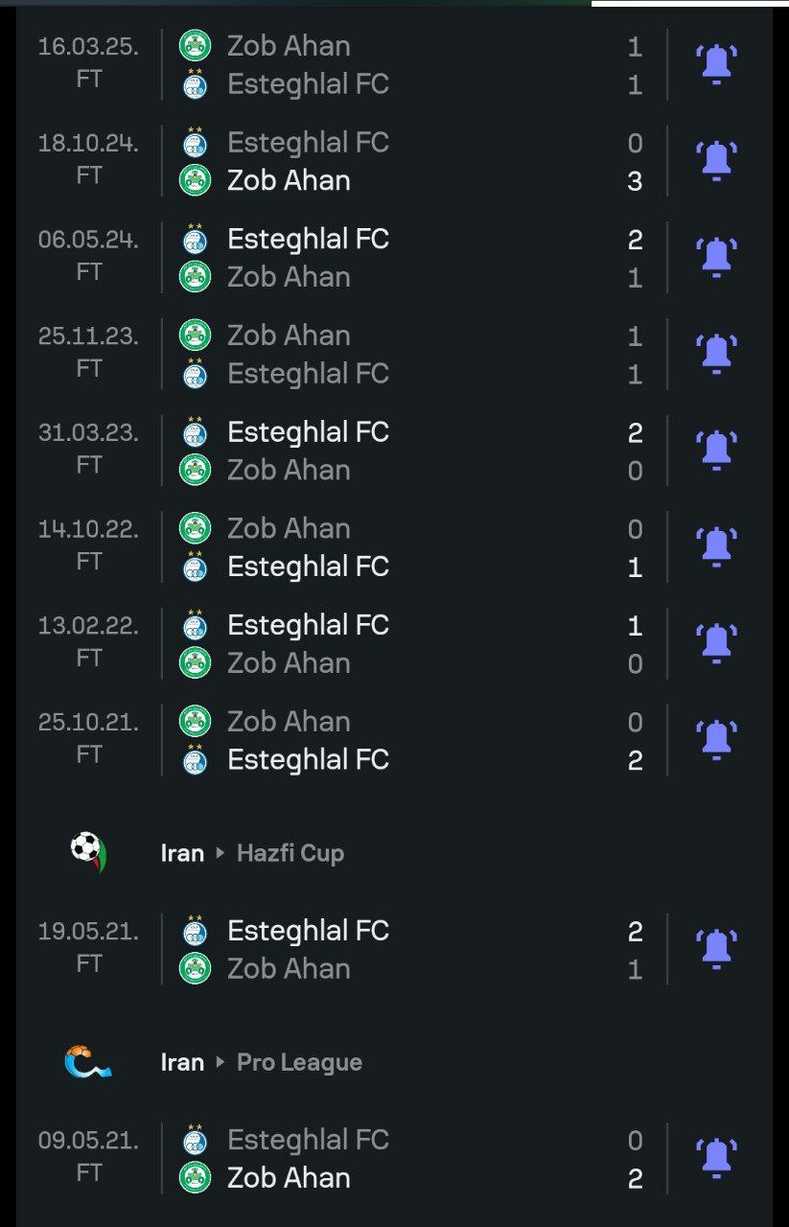Click the Hazfi Cup football logo
Image resolution: width=789 pixels, height=1227 pixels.
(88, 851)
